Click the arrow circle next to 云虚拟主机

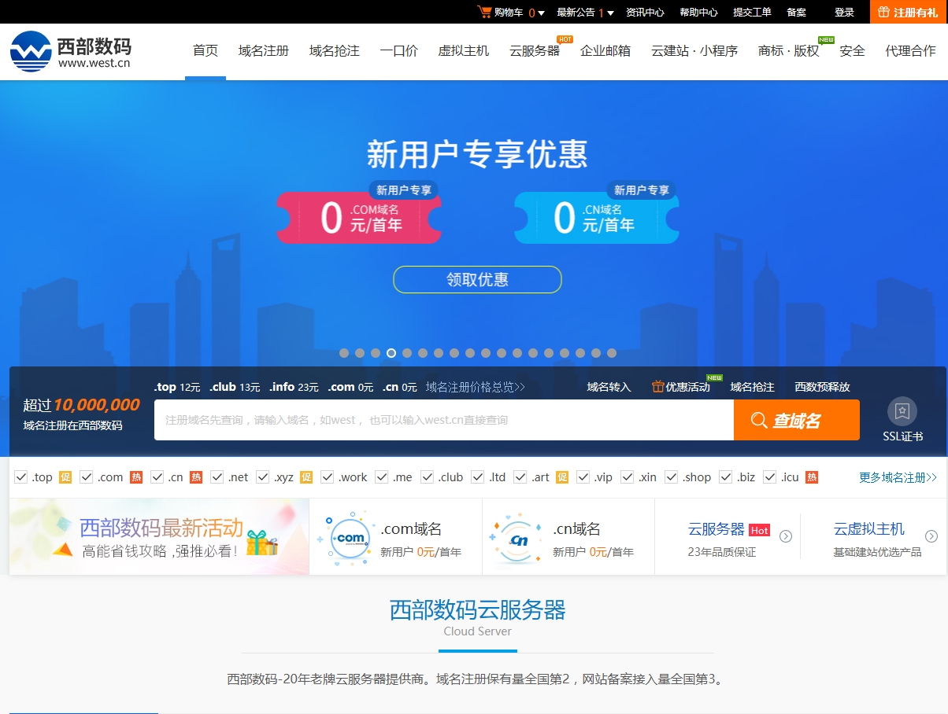(x=931, y=536)
